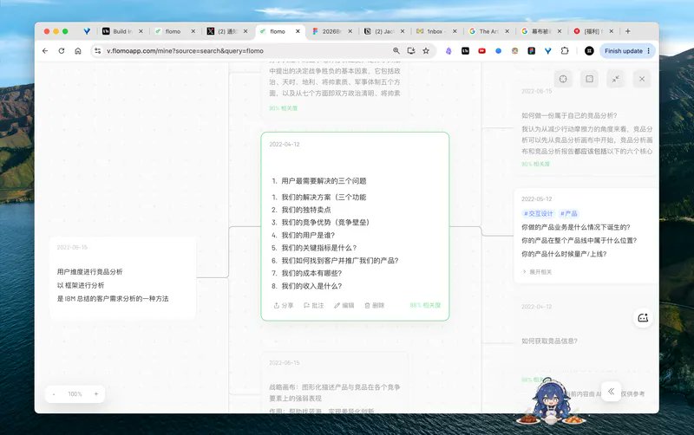The height and width of the screenshot is (435, 694).
Task: Click the square fit-view icon in canvas toolbar
Action: coord(590,79)
